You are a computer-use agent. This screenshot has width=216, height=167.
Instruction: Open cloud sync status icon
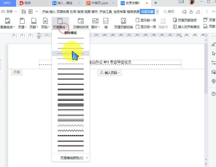[x=184, y=12]
